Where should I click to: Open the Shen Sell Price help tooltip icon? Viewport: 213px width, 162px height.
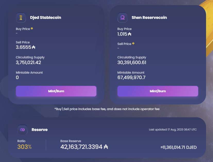tap(133, 43)
